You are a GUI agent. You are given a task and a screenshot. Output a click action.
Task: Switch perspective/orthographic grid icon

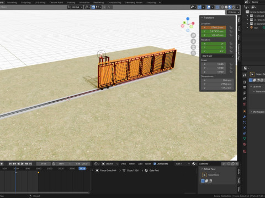193,53
